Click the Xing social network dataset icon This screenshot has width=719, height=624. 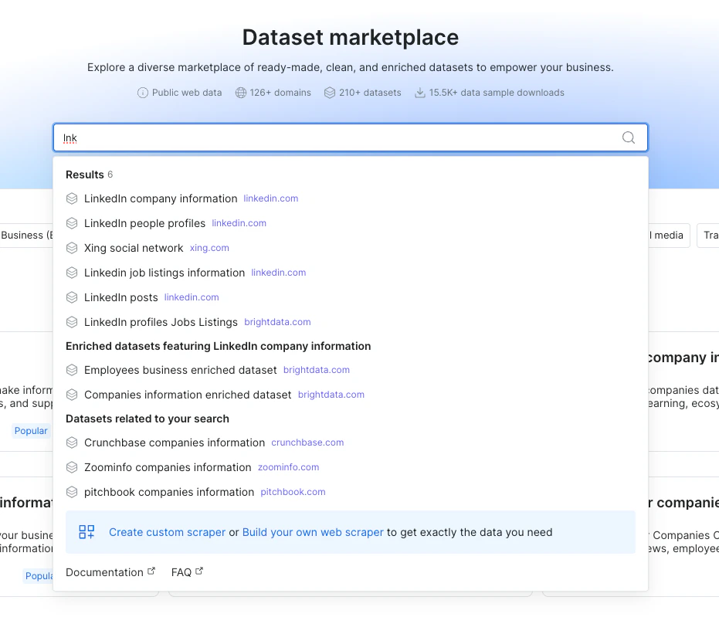pos(72,248)
